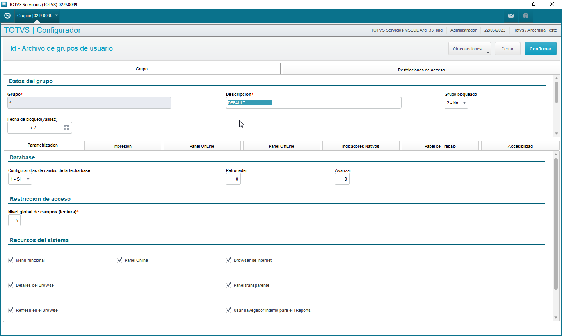Click the TOTVS | Configurador title

tap(42, 30)
